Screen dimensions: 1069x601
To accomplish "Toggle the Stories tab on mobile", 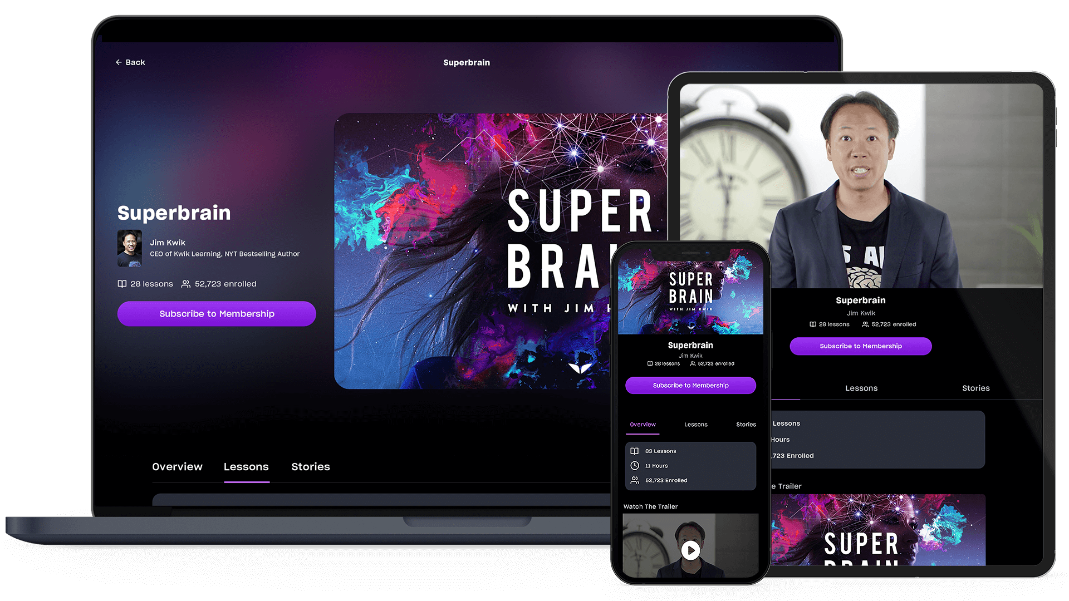I will [x=744, y=423].
